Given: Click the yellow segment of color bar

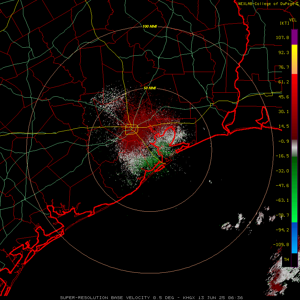Looking at the screenshot, I should coord(294,59).
